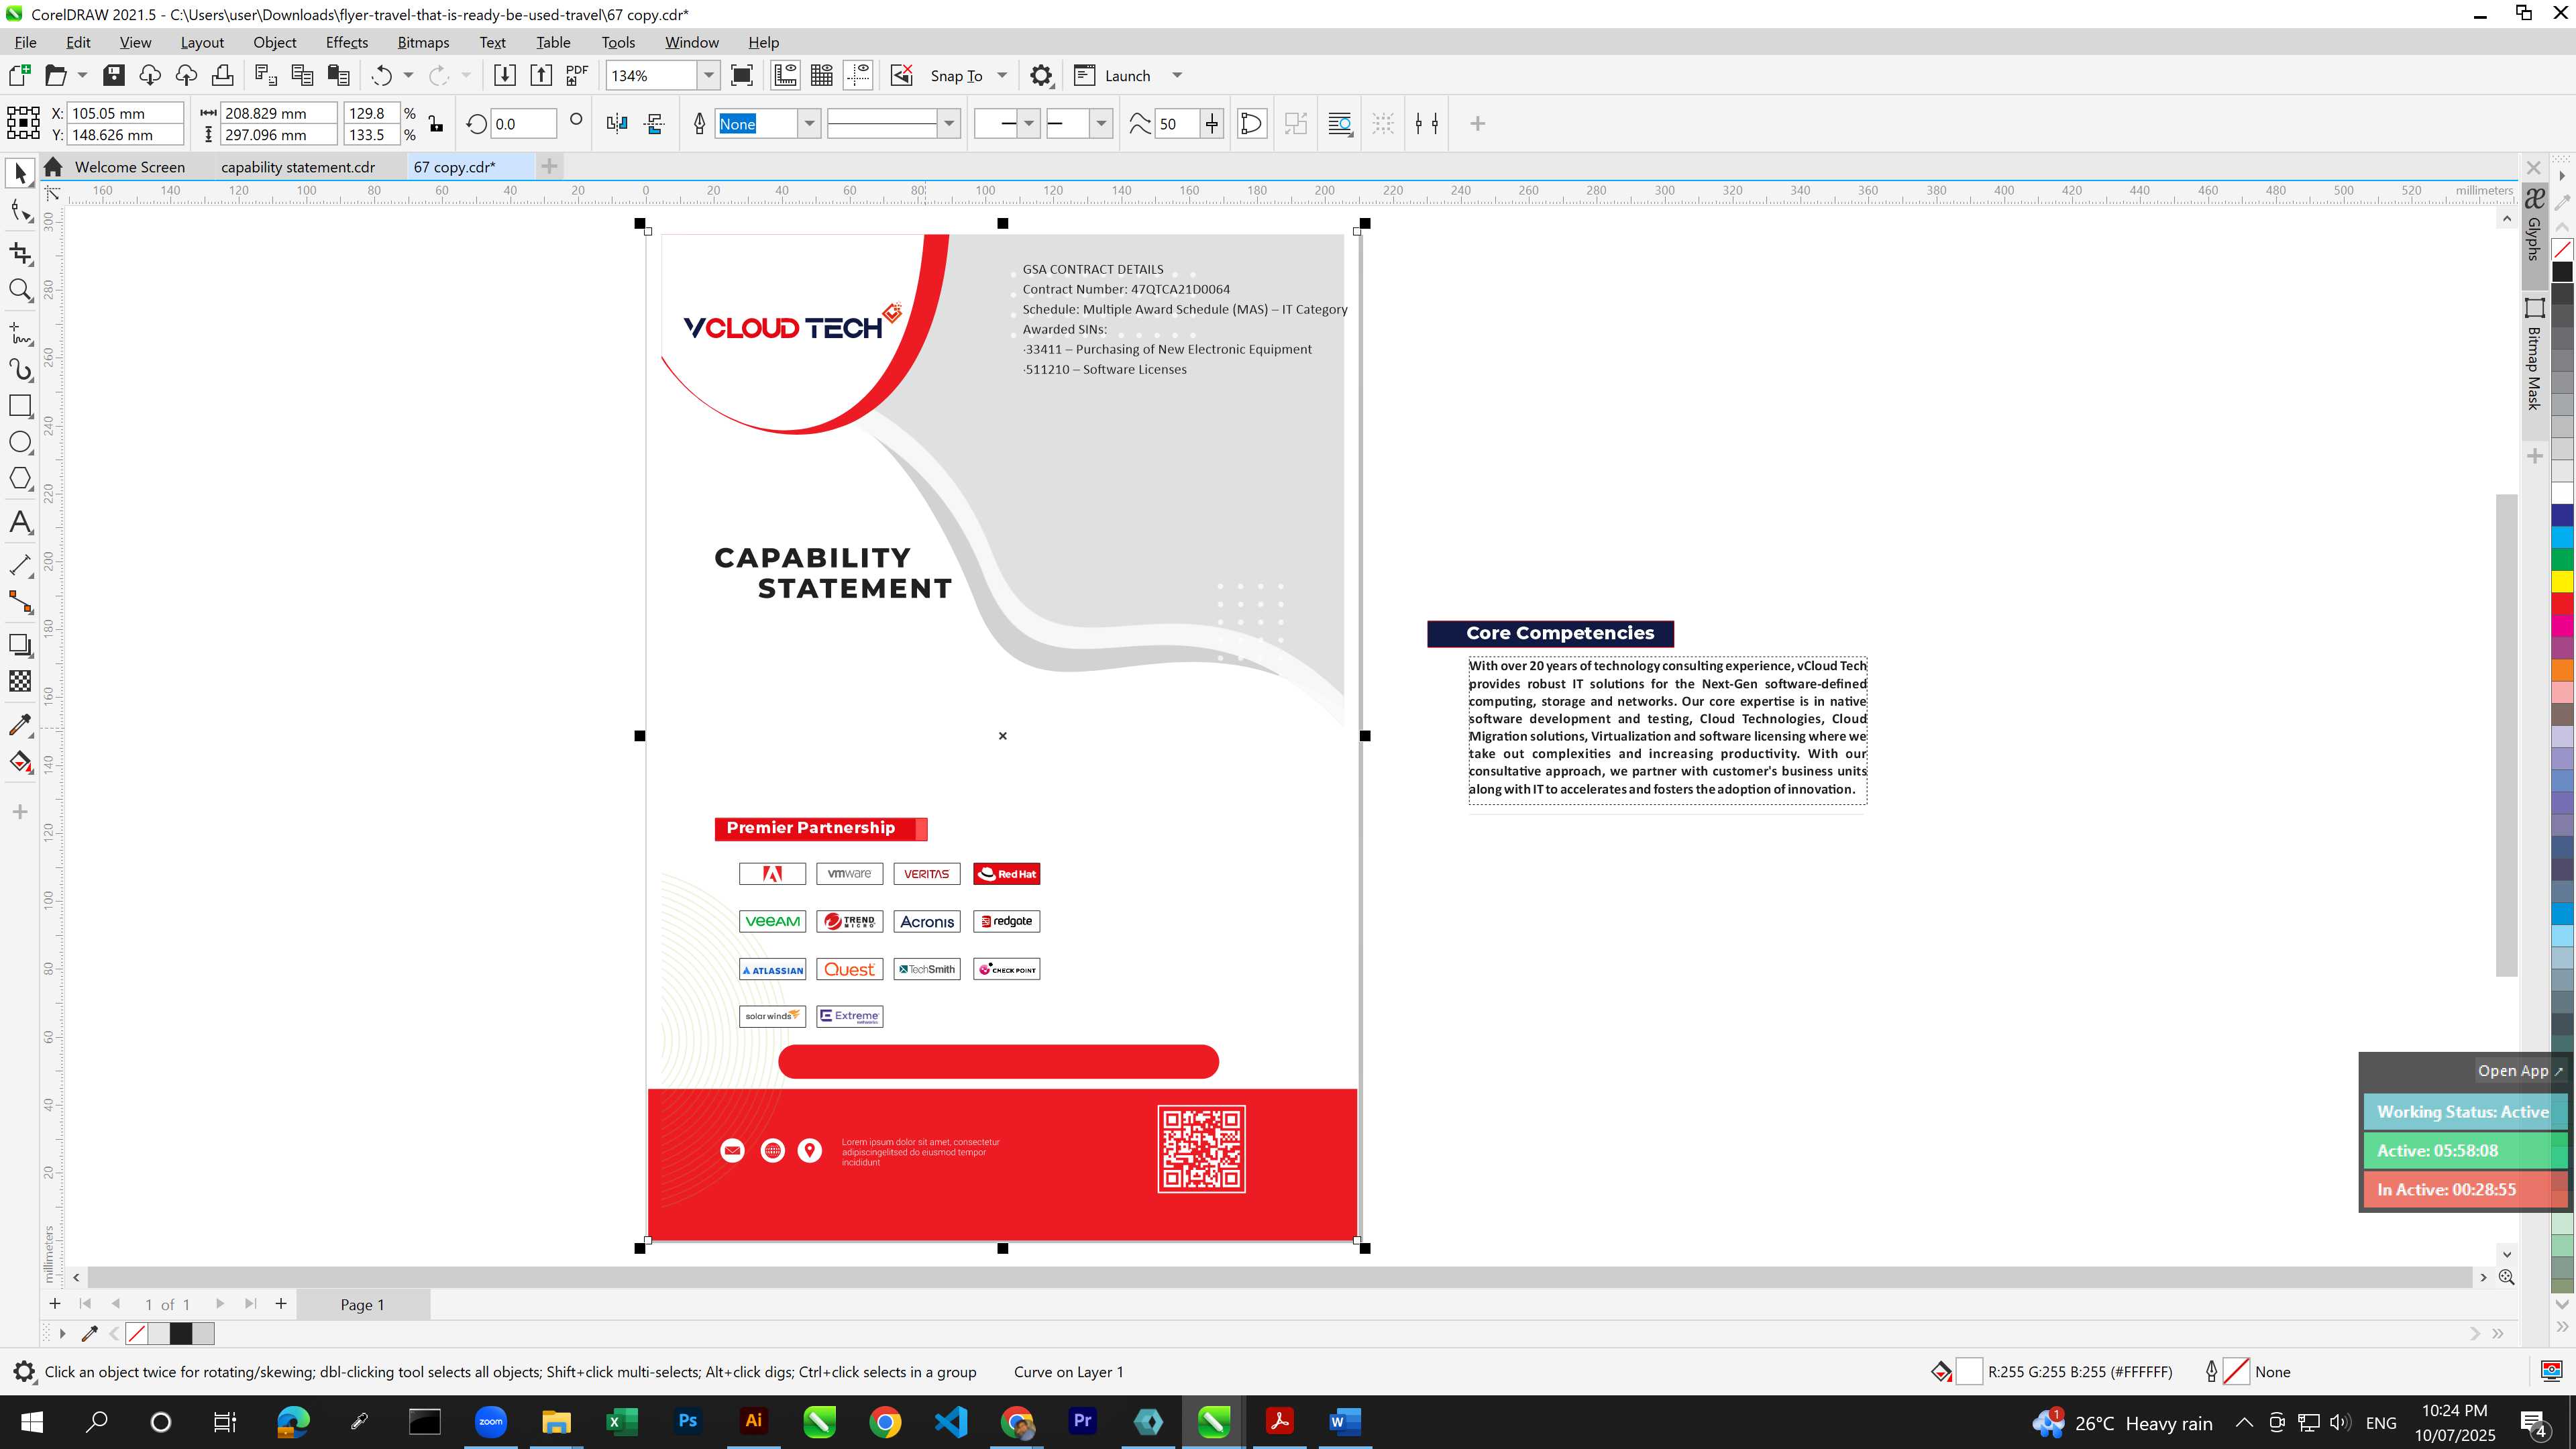2576x1449 pixels.
Task: Toggle Show rulers button
Action: pyautogui.click(x=785, y=76)
